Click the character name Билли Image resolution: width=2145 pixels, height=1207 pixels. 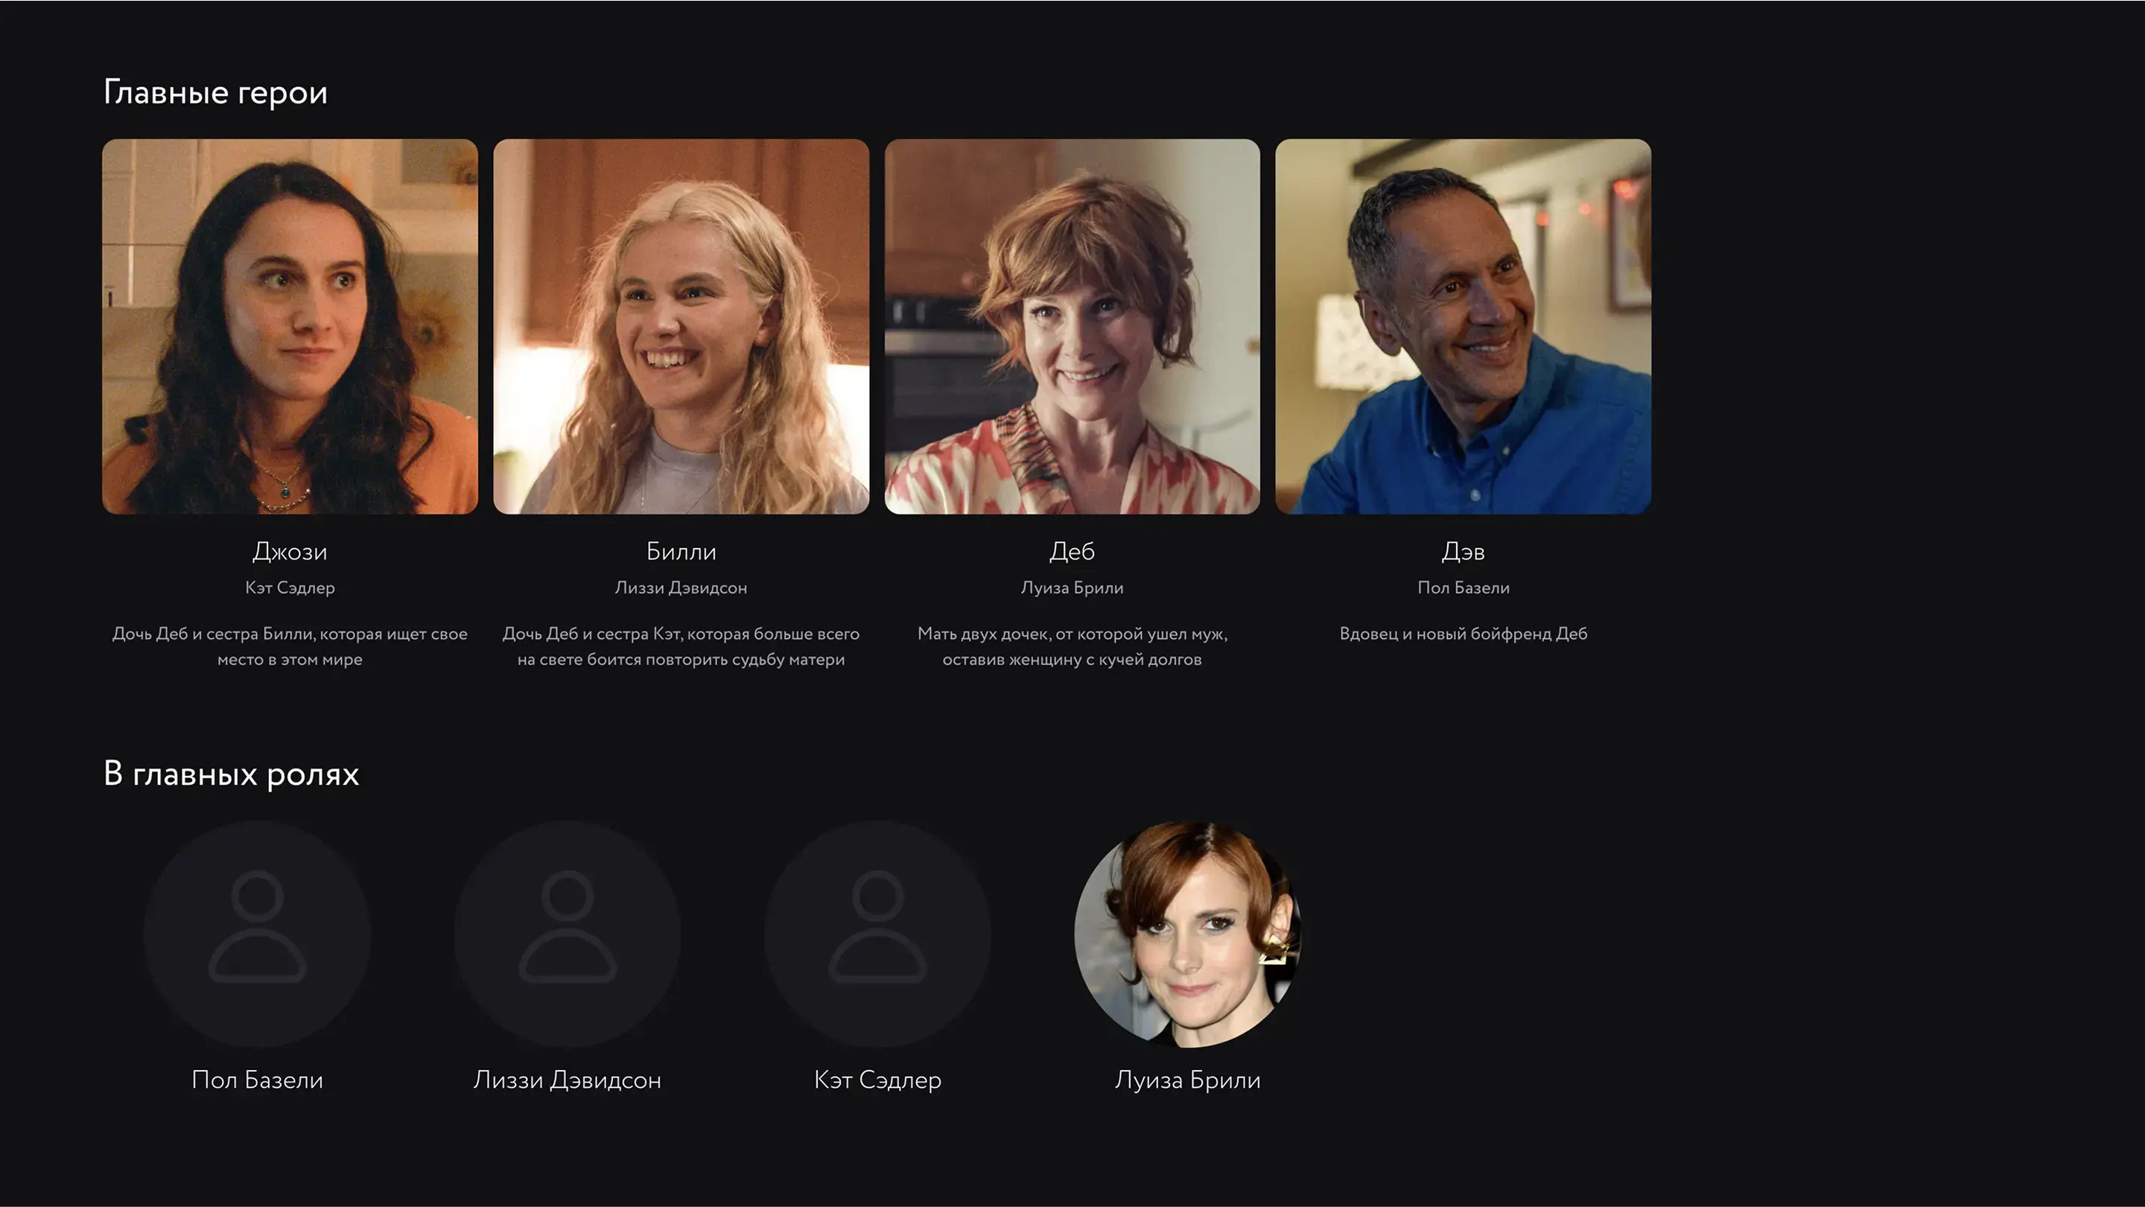coord(681,552)
